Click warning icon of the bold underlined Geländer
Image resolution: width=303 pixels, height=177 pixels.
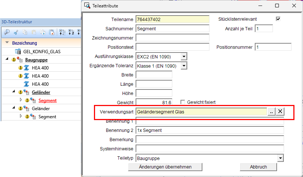coord(20,92)
